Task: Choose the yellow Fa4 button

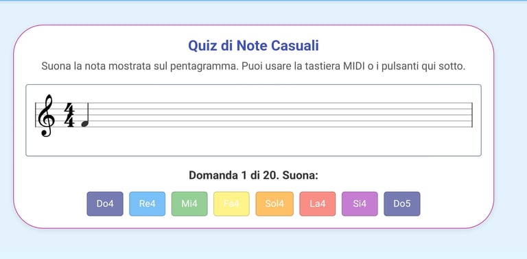Action: [x=231, y=203]
